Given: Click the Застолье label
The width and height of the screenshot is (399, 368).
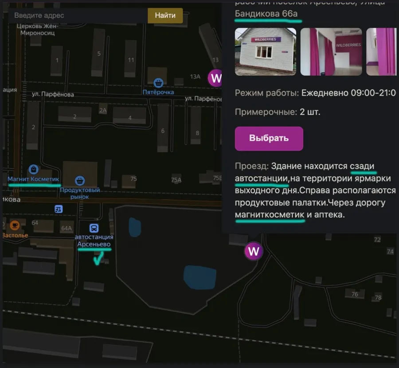Looking at the screenshot, I should click(x=15, y=235).
